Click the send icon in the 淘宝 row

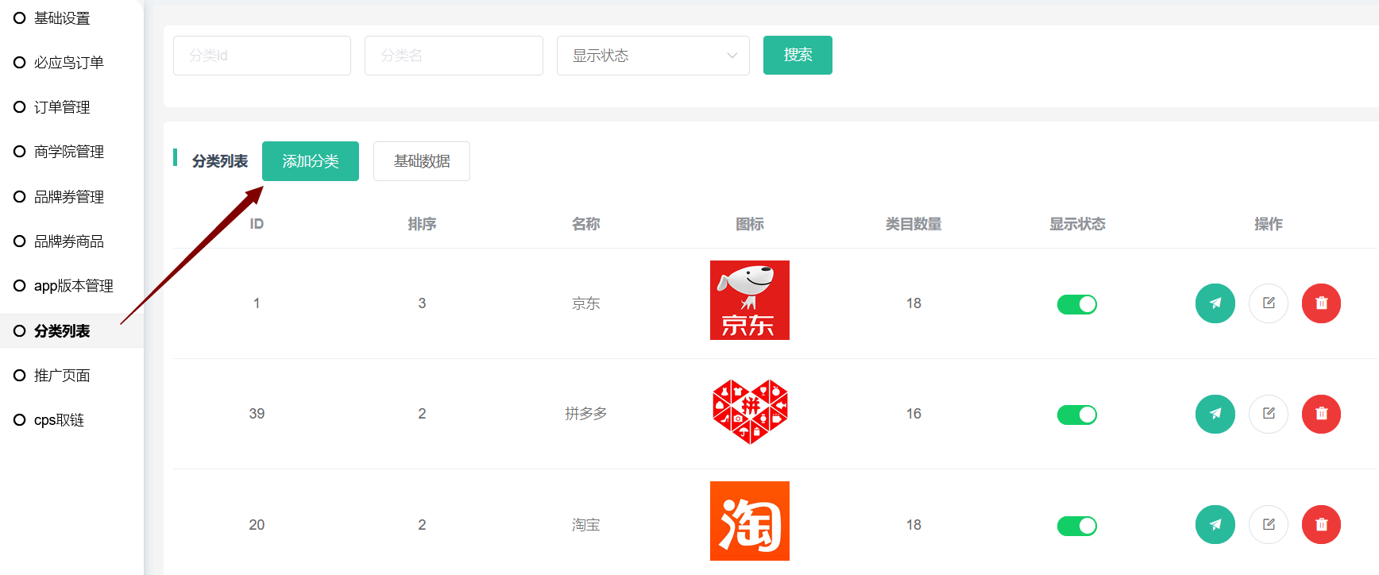pyautogui.click(x=1215, y=525)
